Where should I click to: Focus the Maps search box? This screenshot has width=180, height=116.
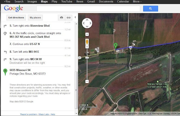coord(88,8)
